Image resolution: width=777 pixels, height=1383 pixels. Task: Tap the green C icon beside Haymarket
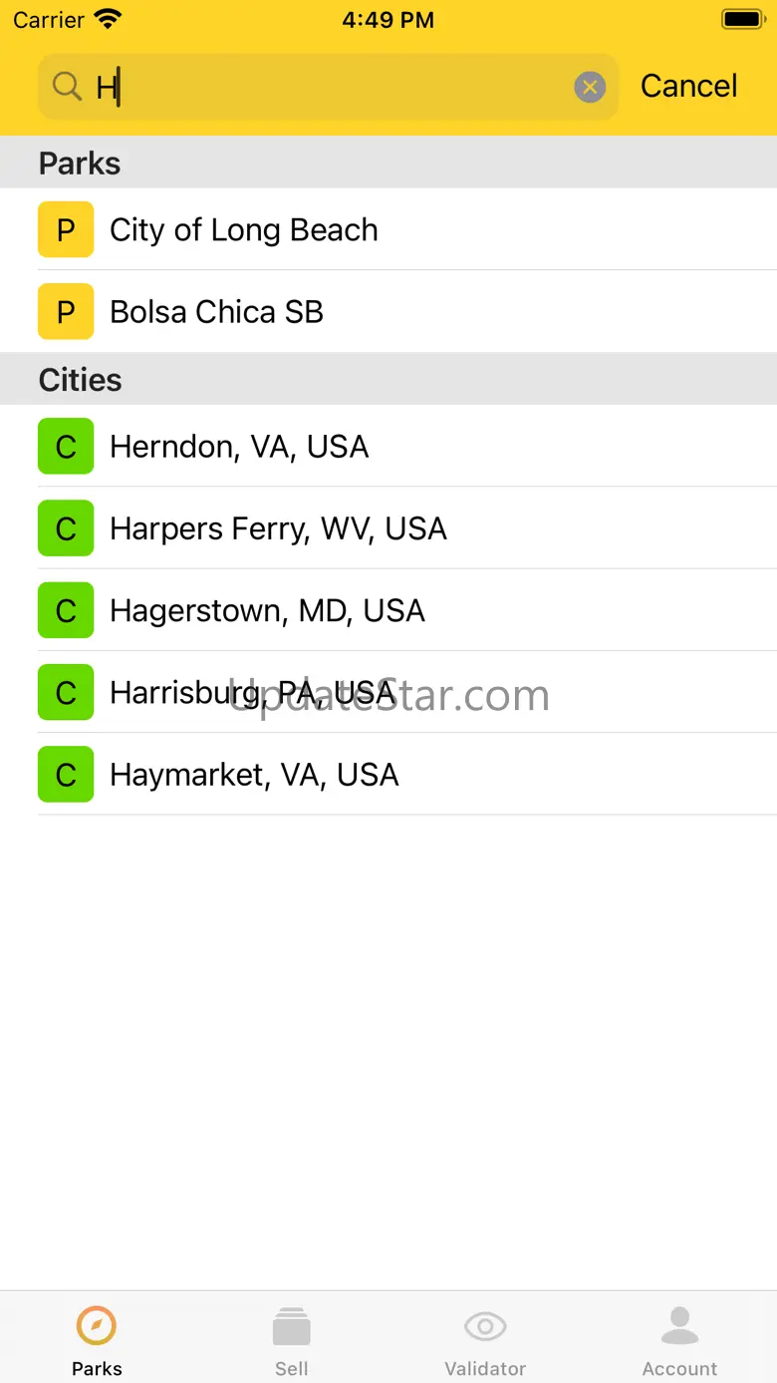pyautogui.click(x=66, y=774)
